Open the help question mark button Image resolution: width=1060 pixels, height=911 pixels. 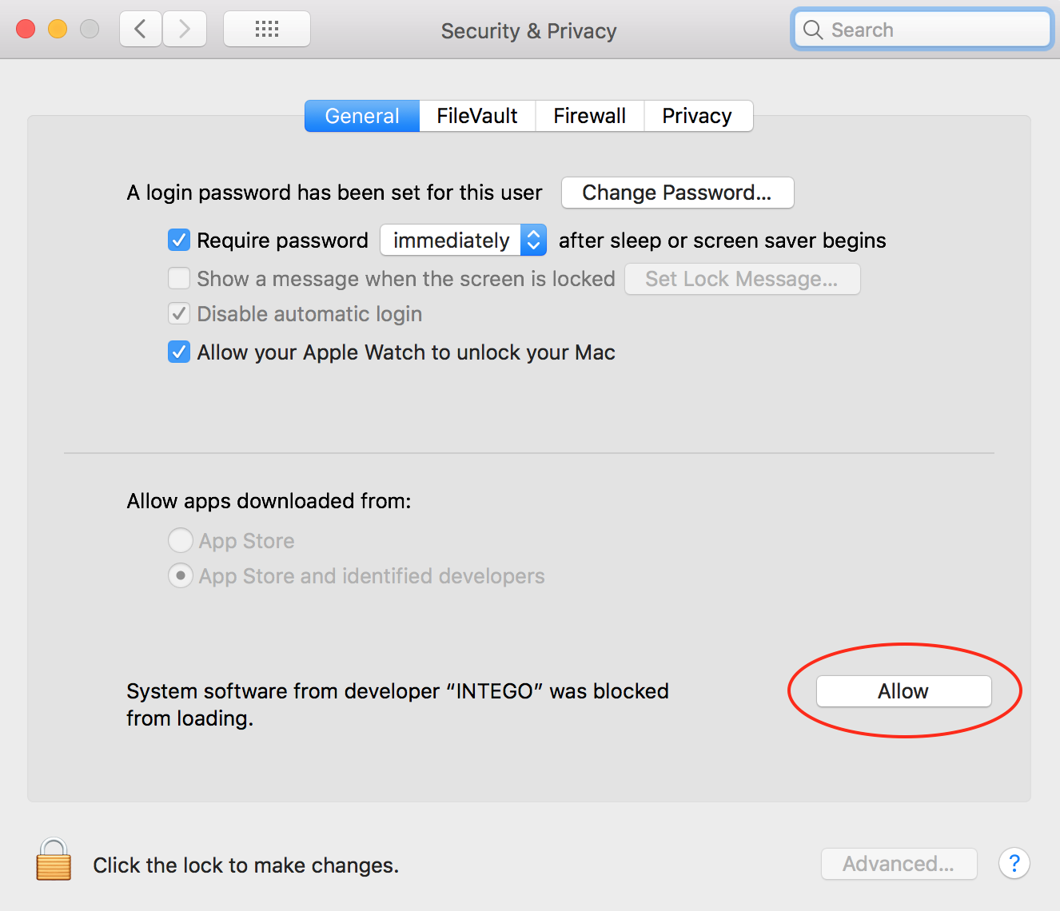(x=1014, y=863)
